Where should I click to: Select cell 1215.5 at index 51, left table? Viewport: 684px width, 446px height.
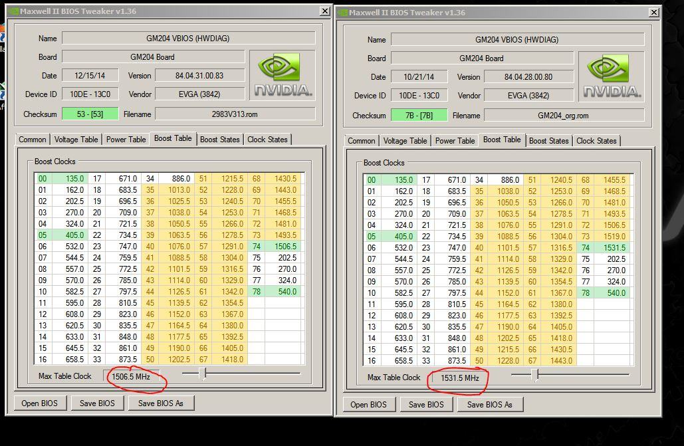[229, 179]
